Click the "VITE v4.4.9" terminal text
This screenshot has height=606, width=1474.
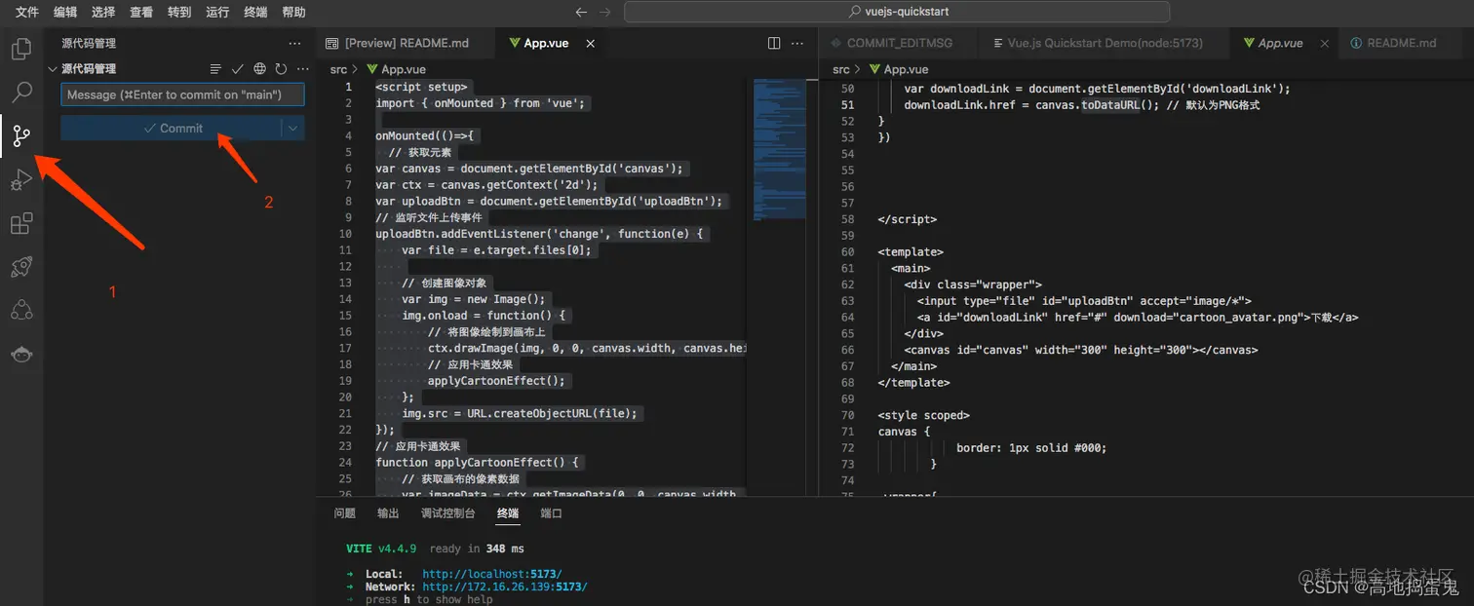381,549
